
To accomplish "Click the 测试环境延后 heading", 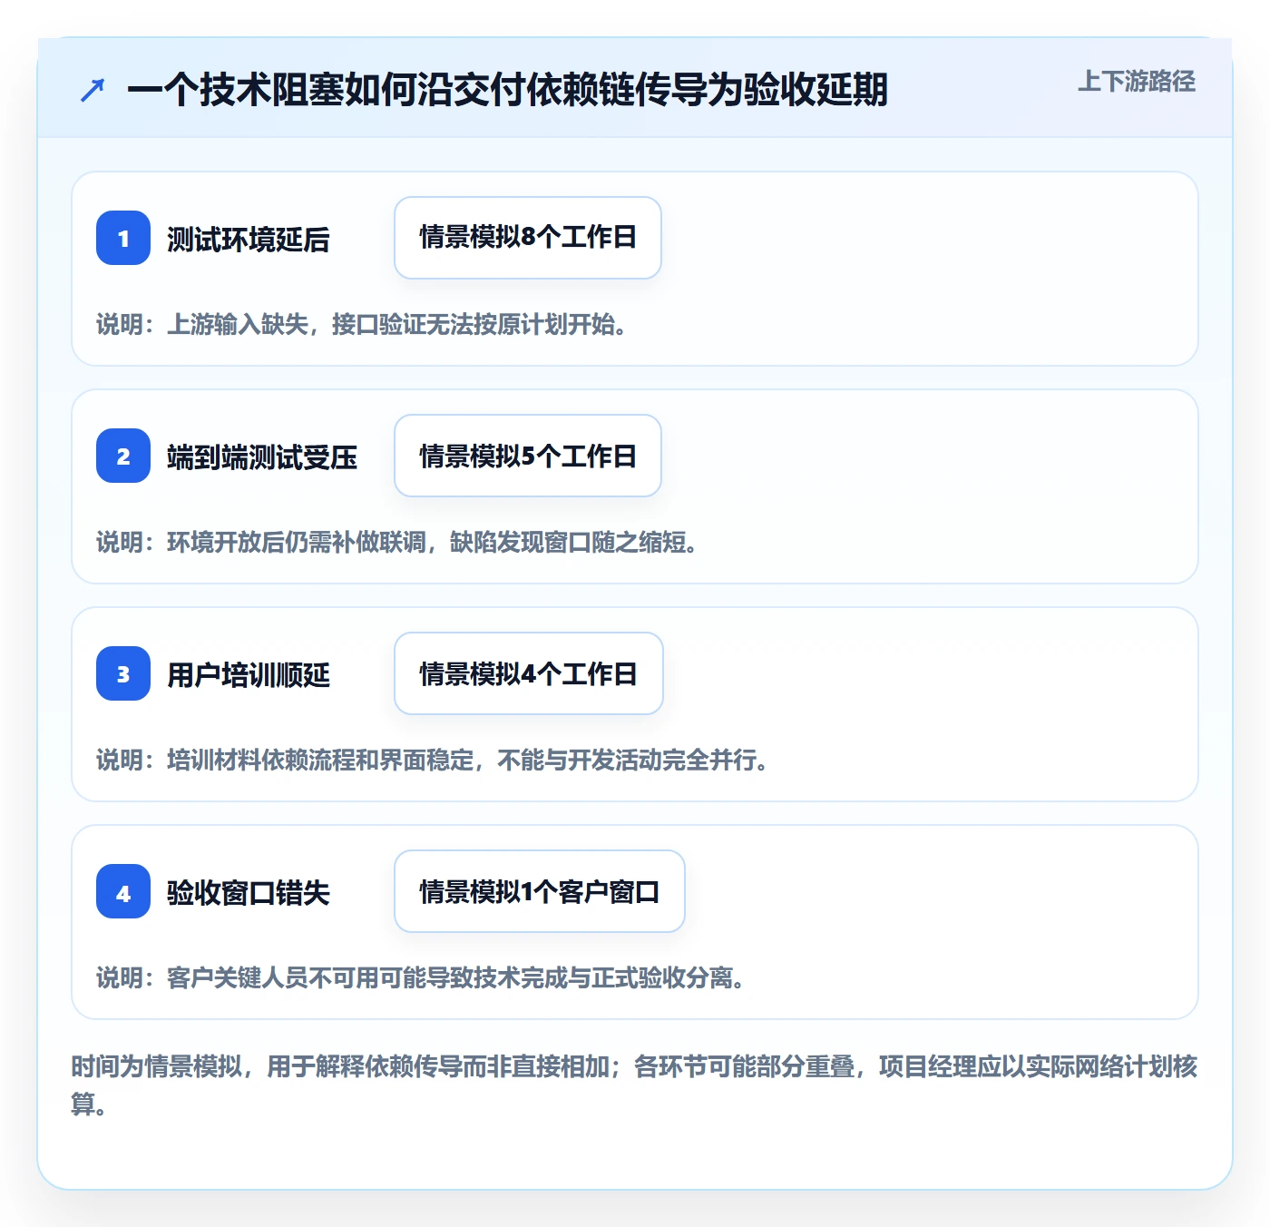I will click(x=249, y=240).
